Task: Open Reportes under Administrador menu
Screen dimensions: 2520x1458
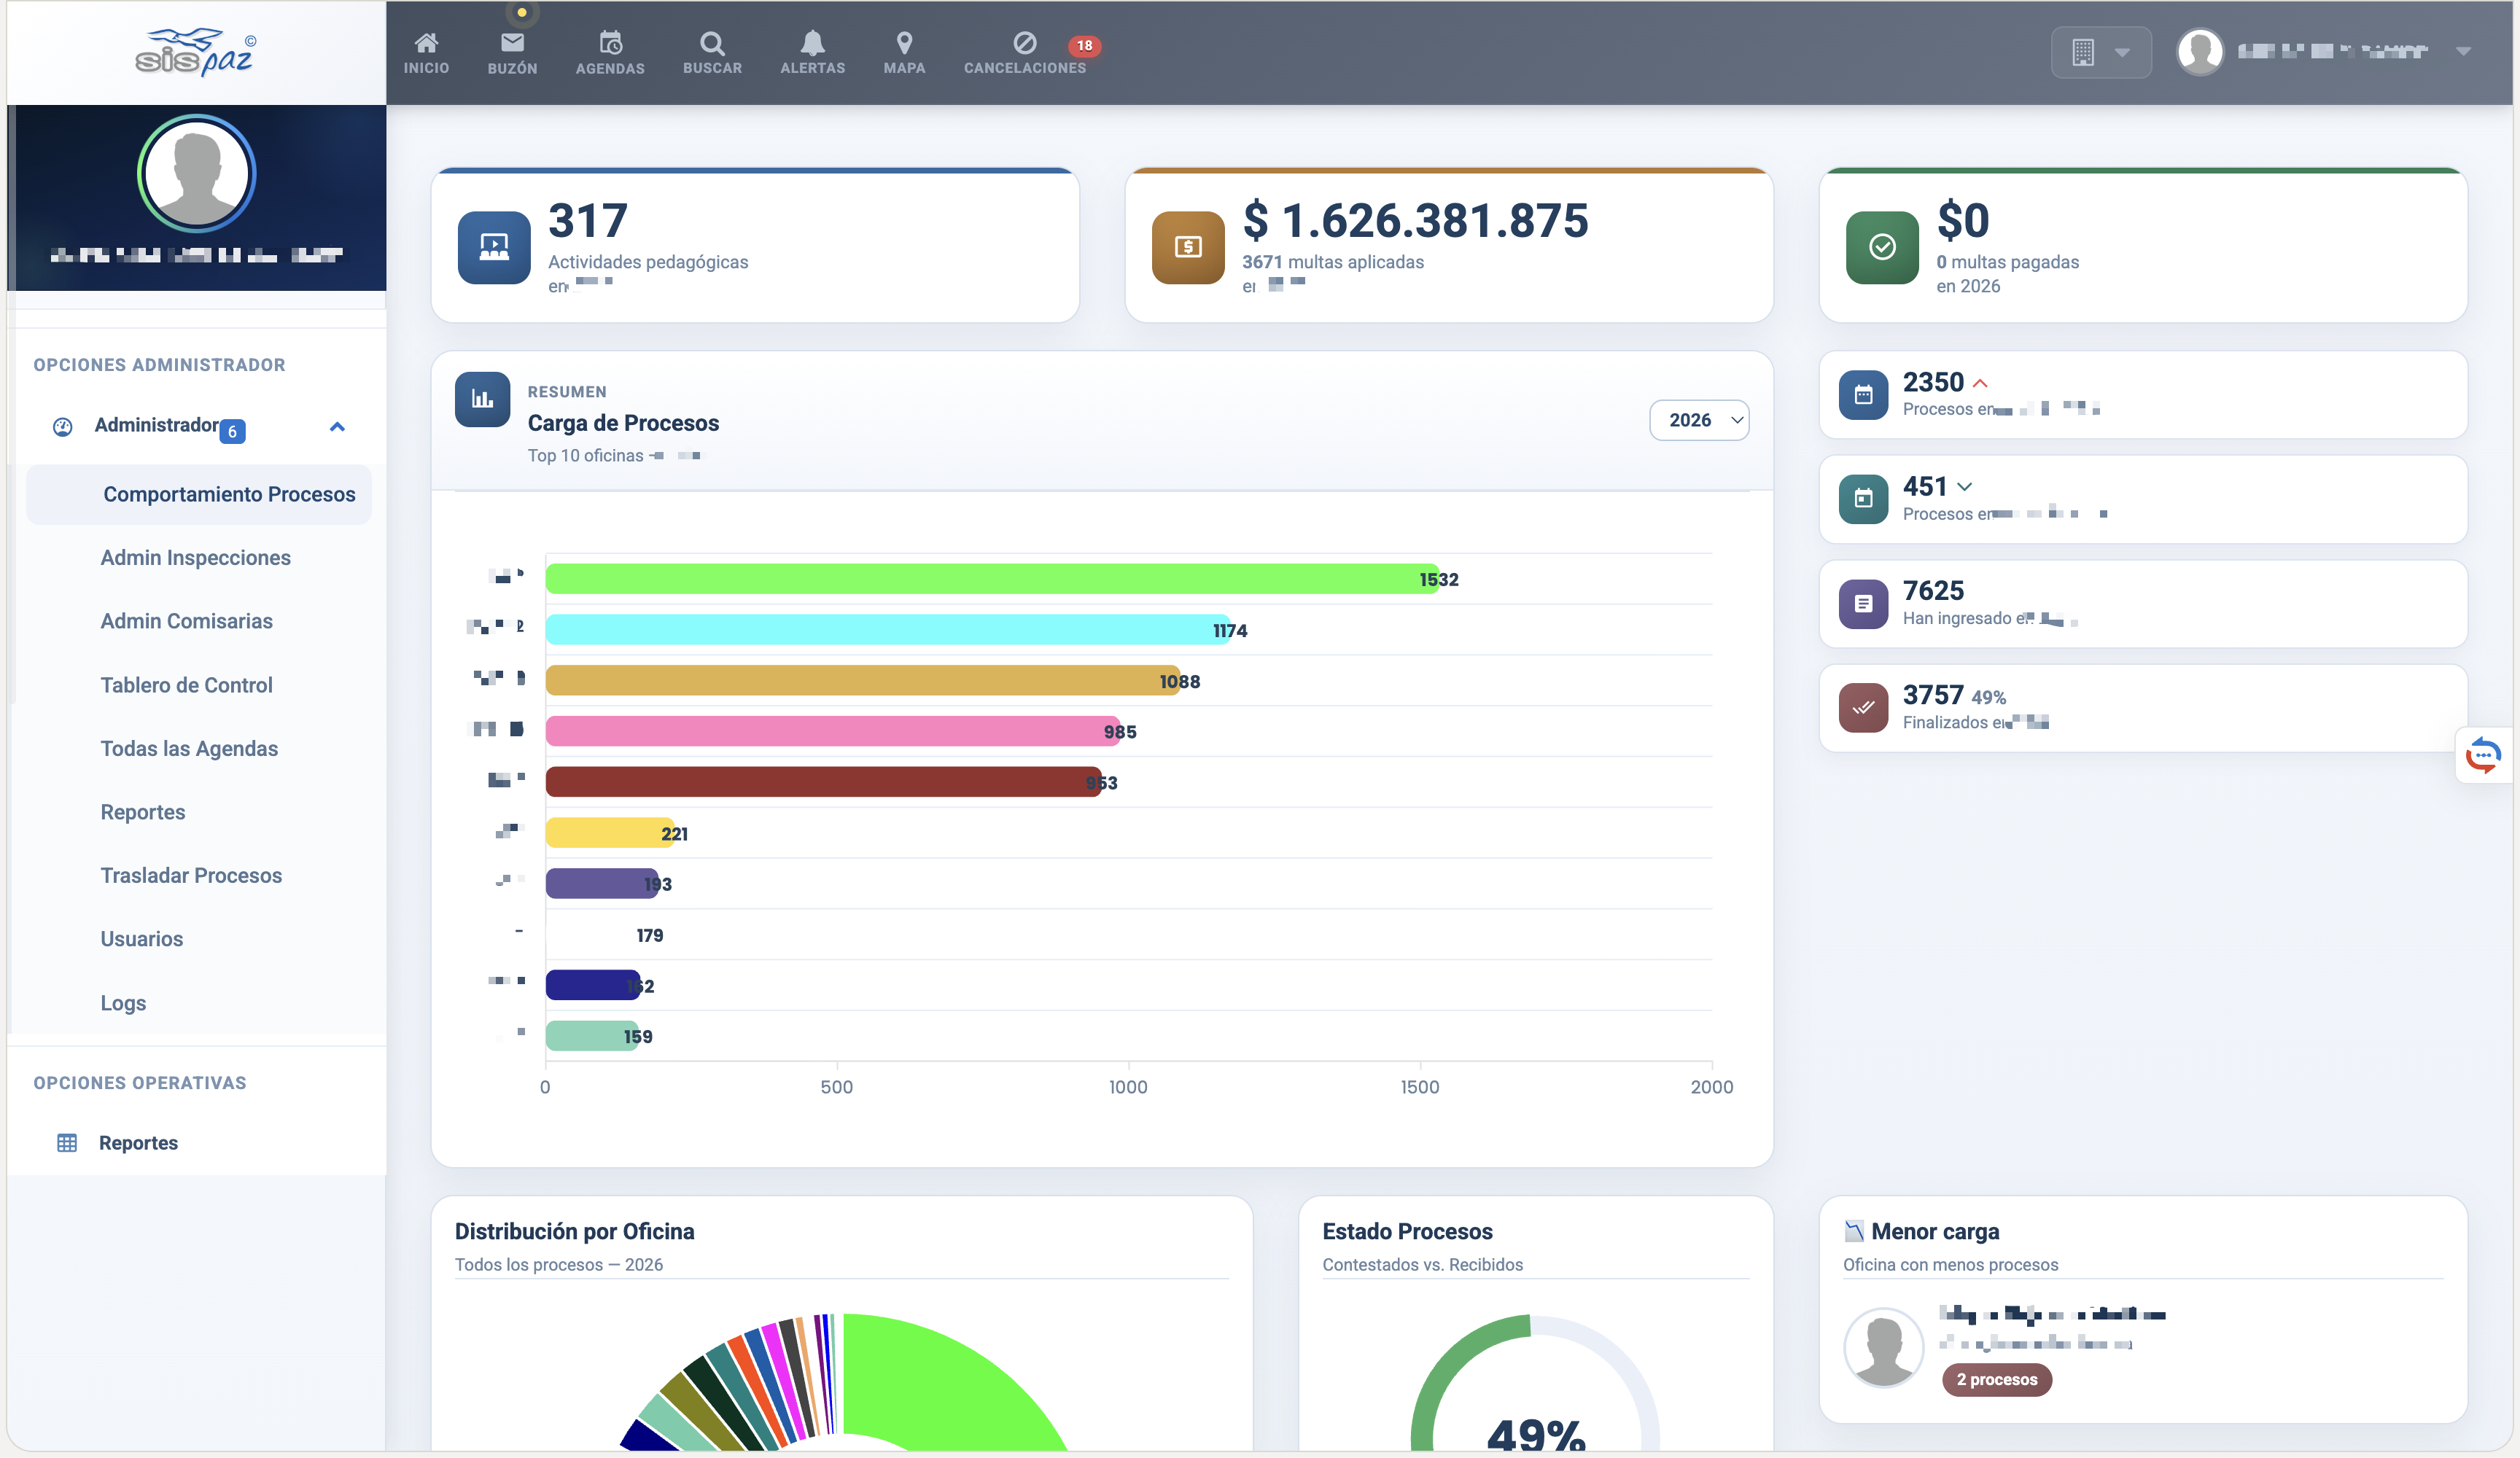Action: tap(143, 812)
